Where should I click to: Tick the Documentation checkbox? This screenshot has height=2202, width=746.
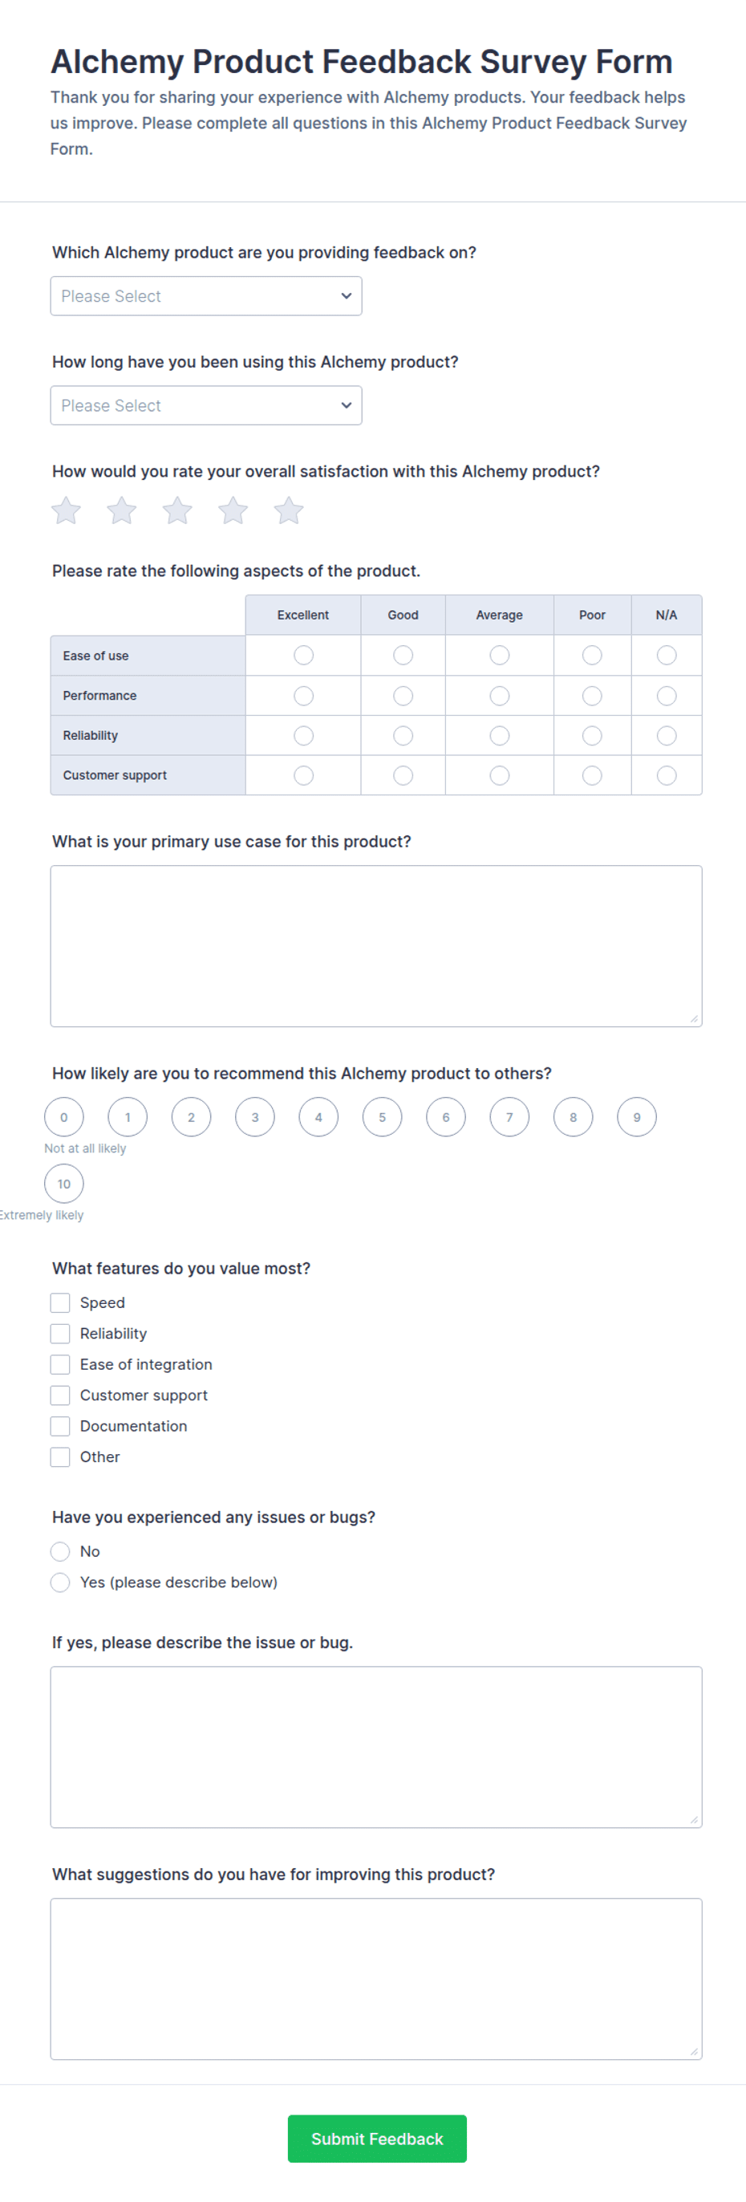pyautogui.click(x=60, y=1426)
